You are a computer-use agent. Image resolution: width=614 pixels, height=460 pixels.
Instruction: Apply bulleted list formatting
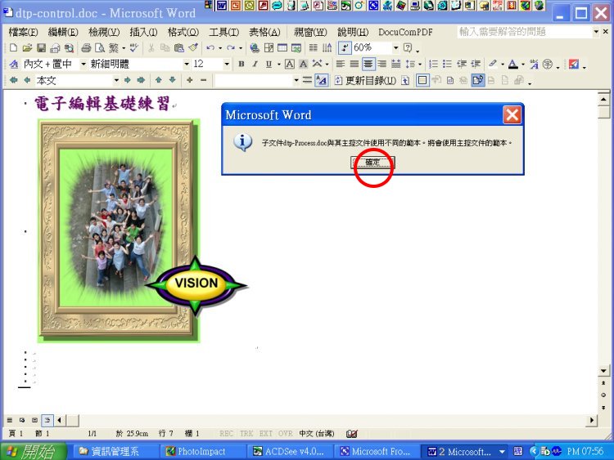447,64
